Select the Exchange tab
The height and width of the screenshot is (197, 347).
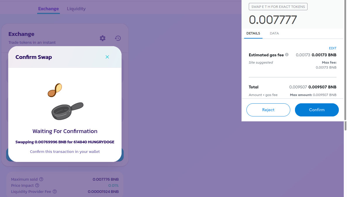coord(49,9)
